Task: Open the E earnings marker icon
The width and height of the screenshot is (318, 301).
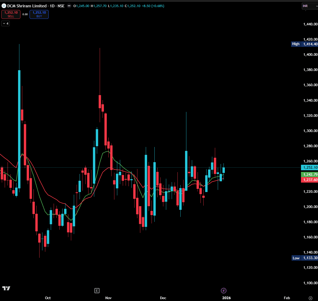Action: pos(97,291)
